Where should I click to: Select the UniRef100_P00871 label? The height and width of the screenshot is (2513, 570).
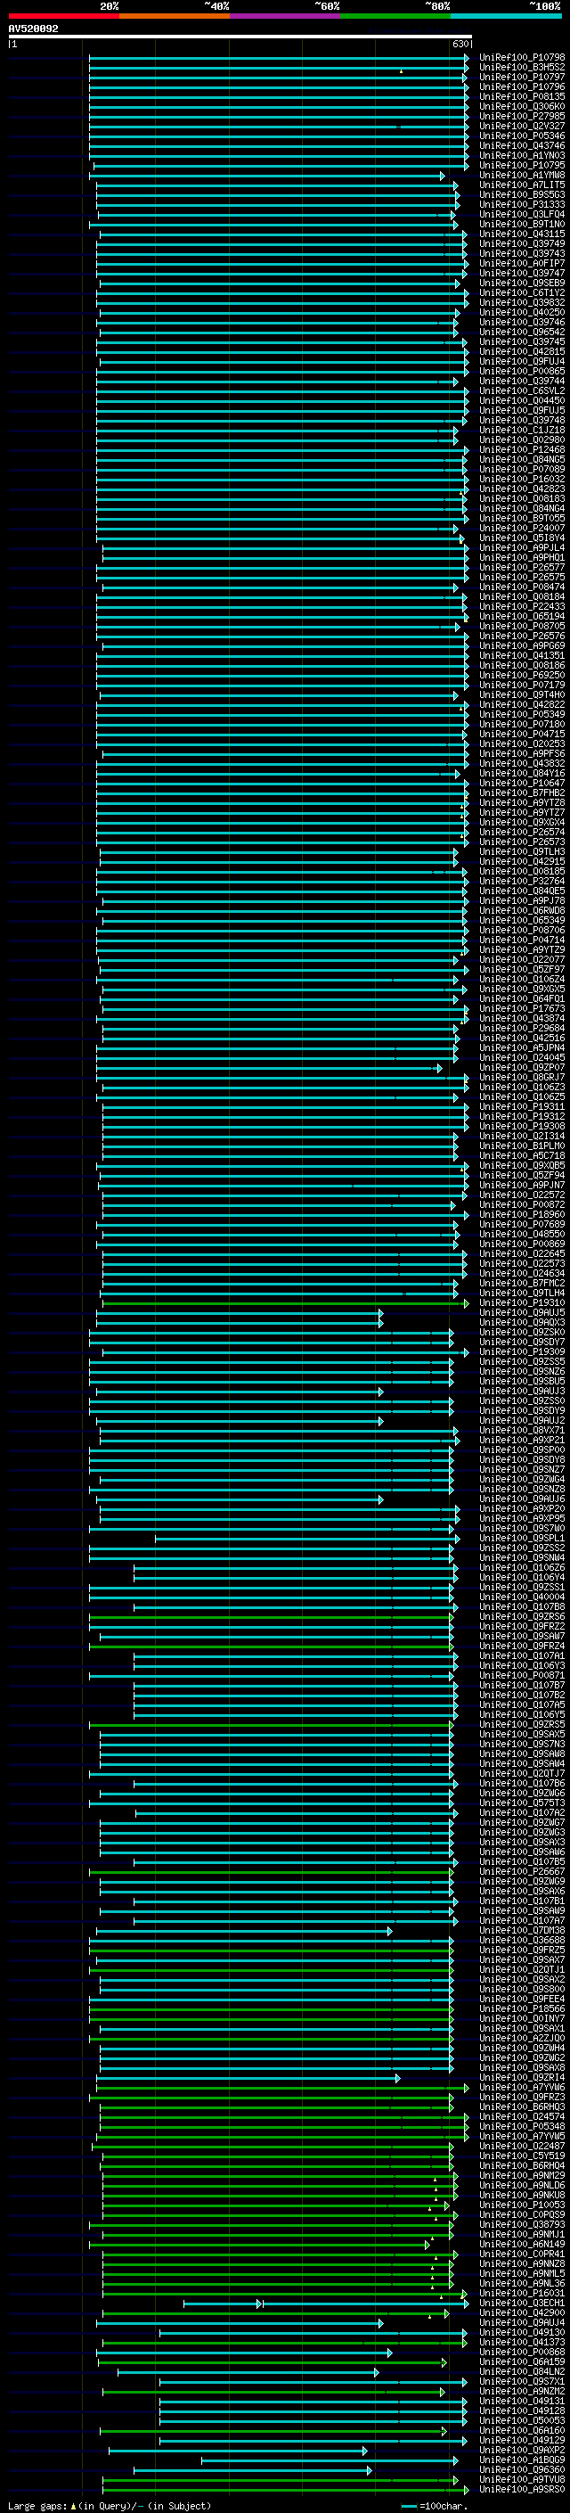[x=522, y=1675]
